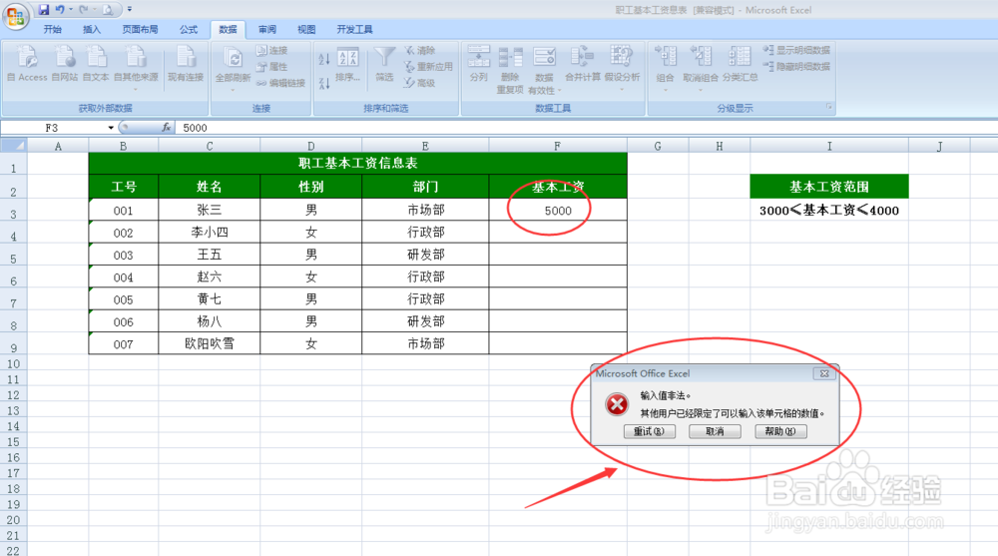The width and height of the screenshot is (998, 556).
Task: Select the 研发部 cell in row 5
Action: (x=425, y=255)
